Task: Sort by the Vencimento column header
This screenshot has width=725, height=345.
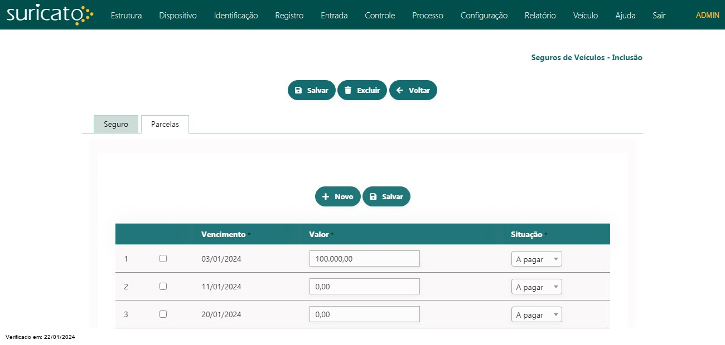Action: pos(223,234)
